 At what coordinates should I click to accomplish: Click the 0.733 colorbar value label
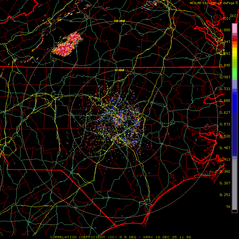[x=225, y=89]
